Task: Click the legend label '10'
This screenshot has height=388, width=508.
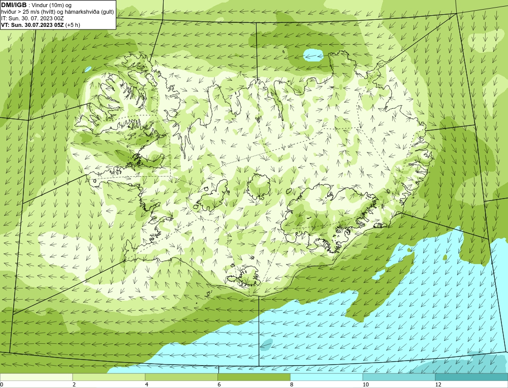Action: point(365,385)
